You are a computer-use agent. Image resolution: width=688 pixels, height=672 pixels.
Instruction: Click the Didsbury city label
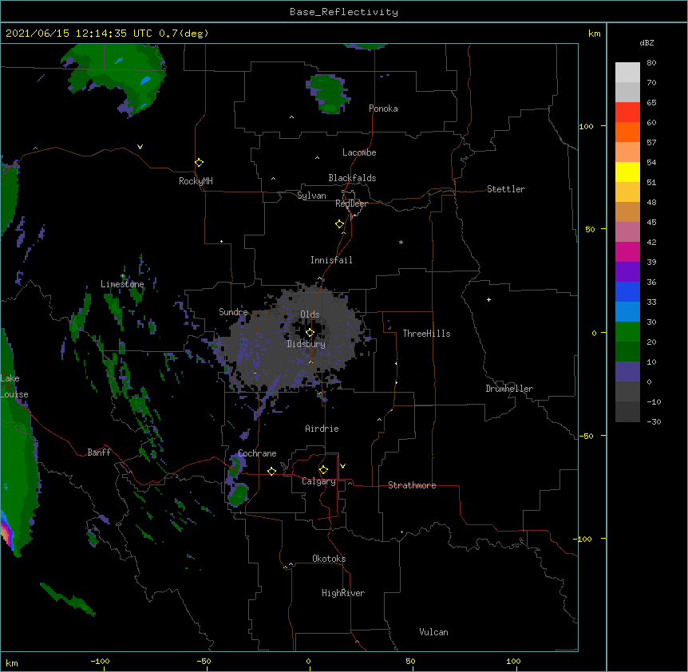click(306, 344)
